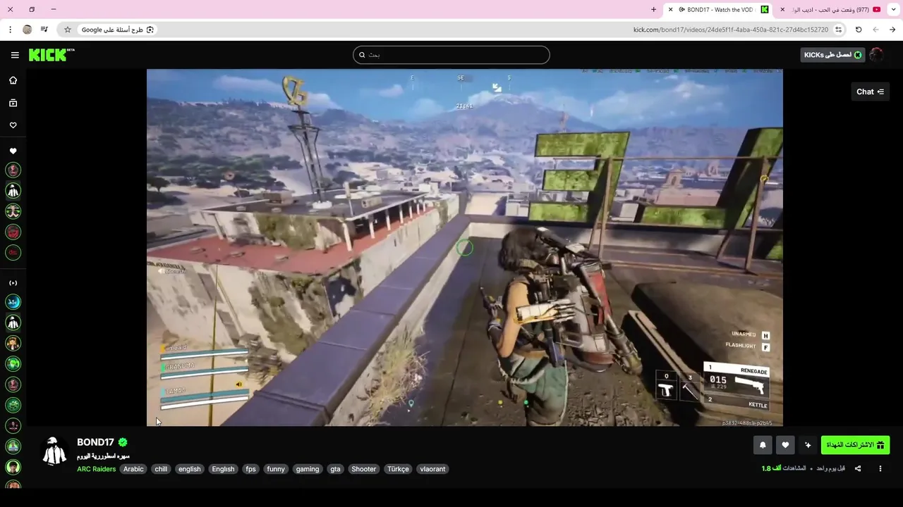Open Chrome three-dot menu
Screen dimensions: 903x507
coord(10,30)
